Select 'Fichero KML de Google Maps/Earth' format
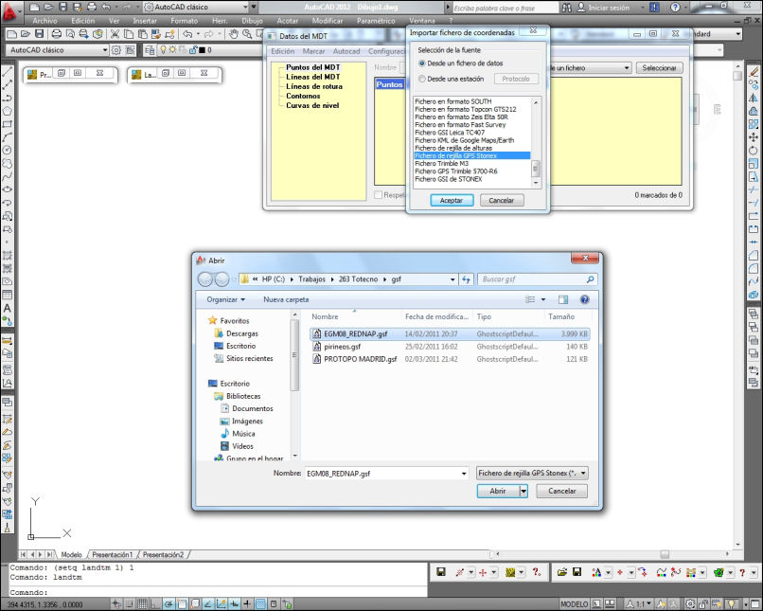Image resolution: width=763 pixels, height=611 pixels. 464,140
